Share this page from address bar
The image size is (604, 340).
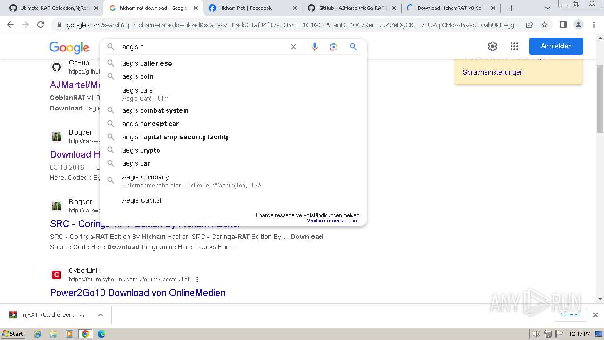click(x=529, y=25)
